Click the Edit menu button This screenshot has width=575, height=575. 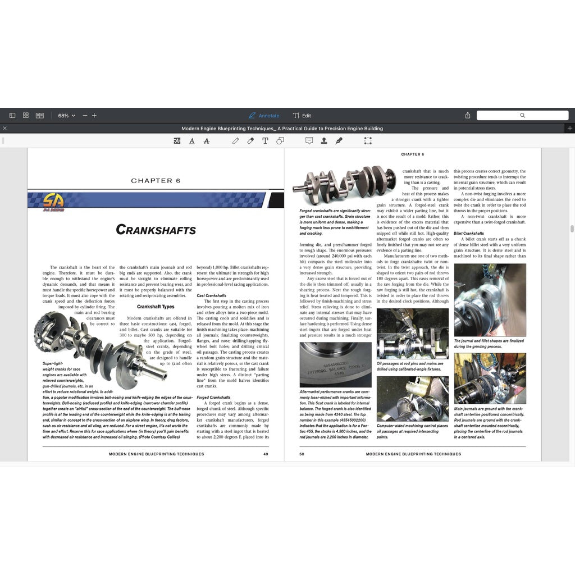(302, 115)
